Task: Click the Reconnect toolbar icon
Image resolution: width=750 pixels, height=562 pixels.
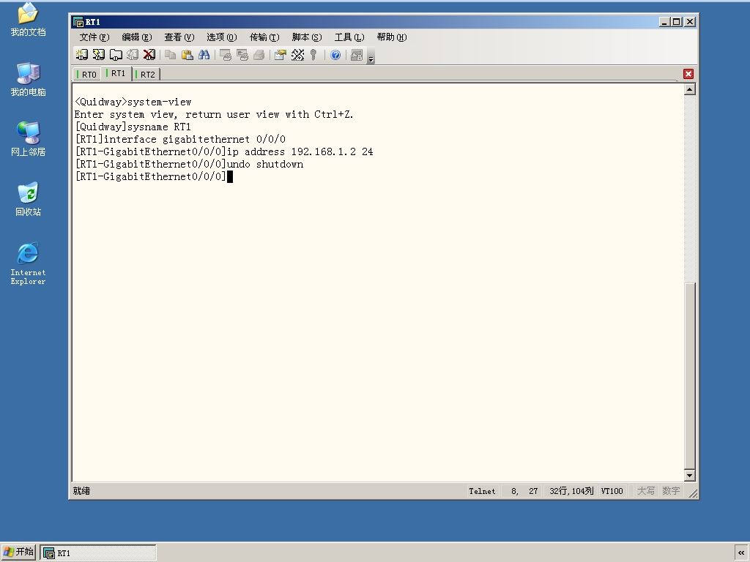Action: pos(133,55)
